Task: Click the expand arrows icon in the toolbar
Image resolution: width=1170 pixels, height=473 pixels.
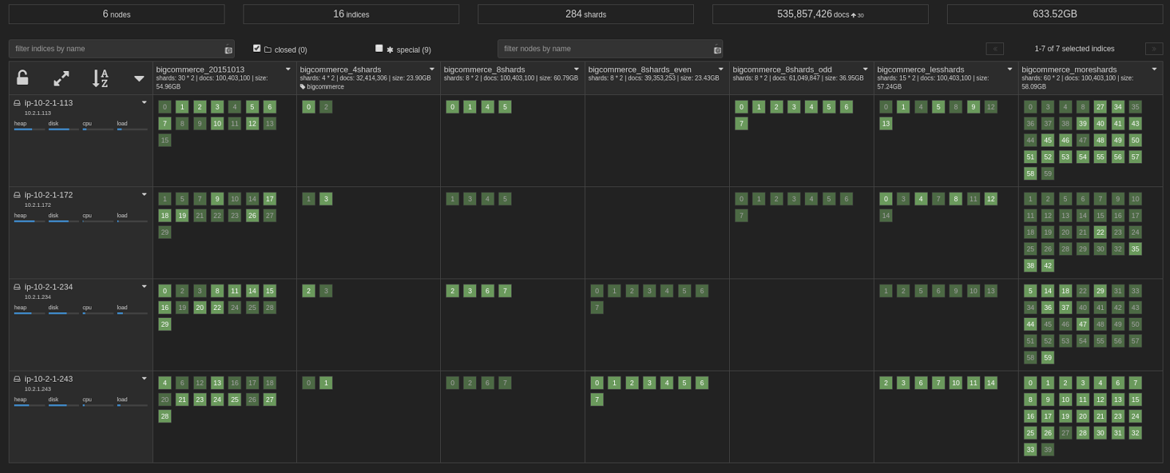Action: point(61,78)
